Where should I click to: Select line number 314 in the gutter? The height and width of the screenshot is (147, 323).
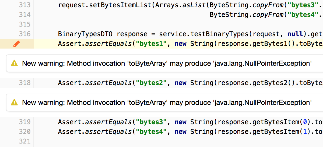click(25, 15)
